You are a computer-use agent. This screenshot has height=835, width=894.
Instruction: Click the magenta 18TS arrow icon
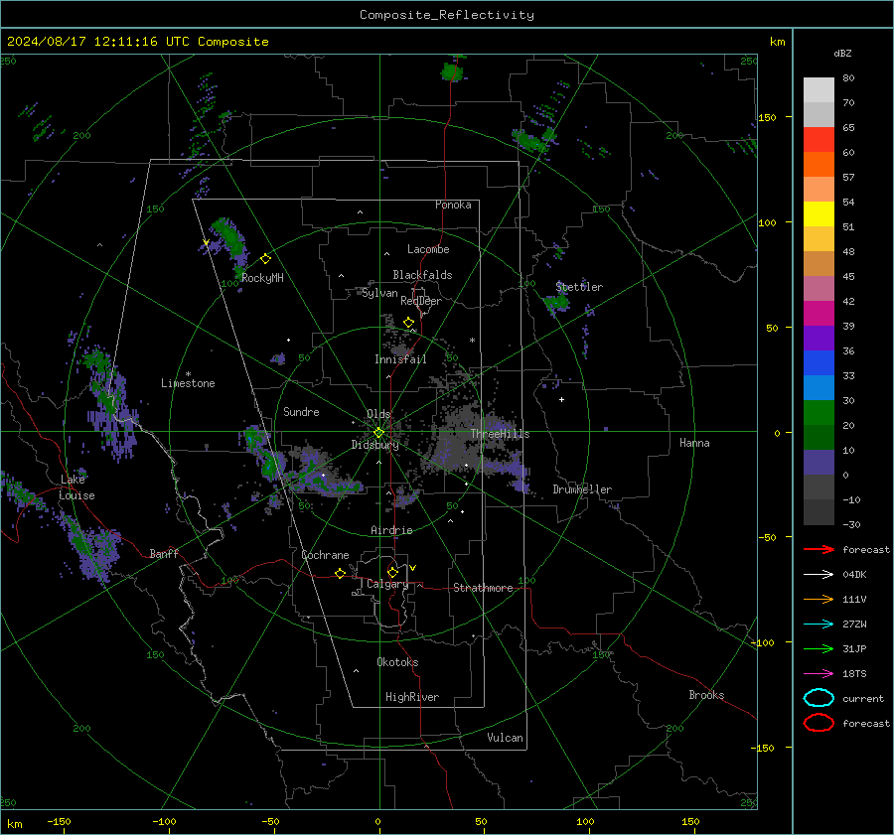click(819, 674)
